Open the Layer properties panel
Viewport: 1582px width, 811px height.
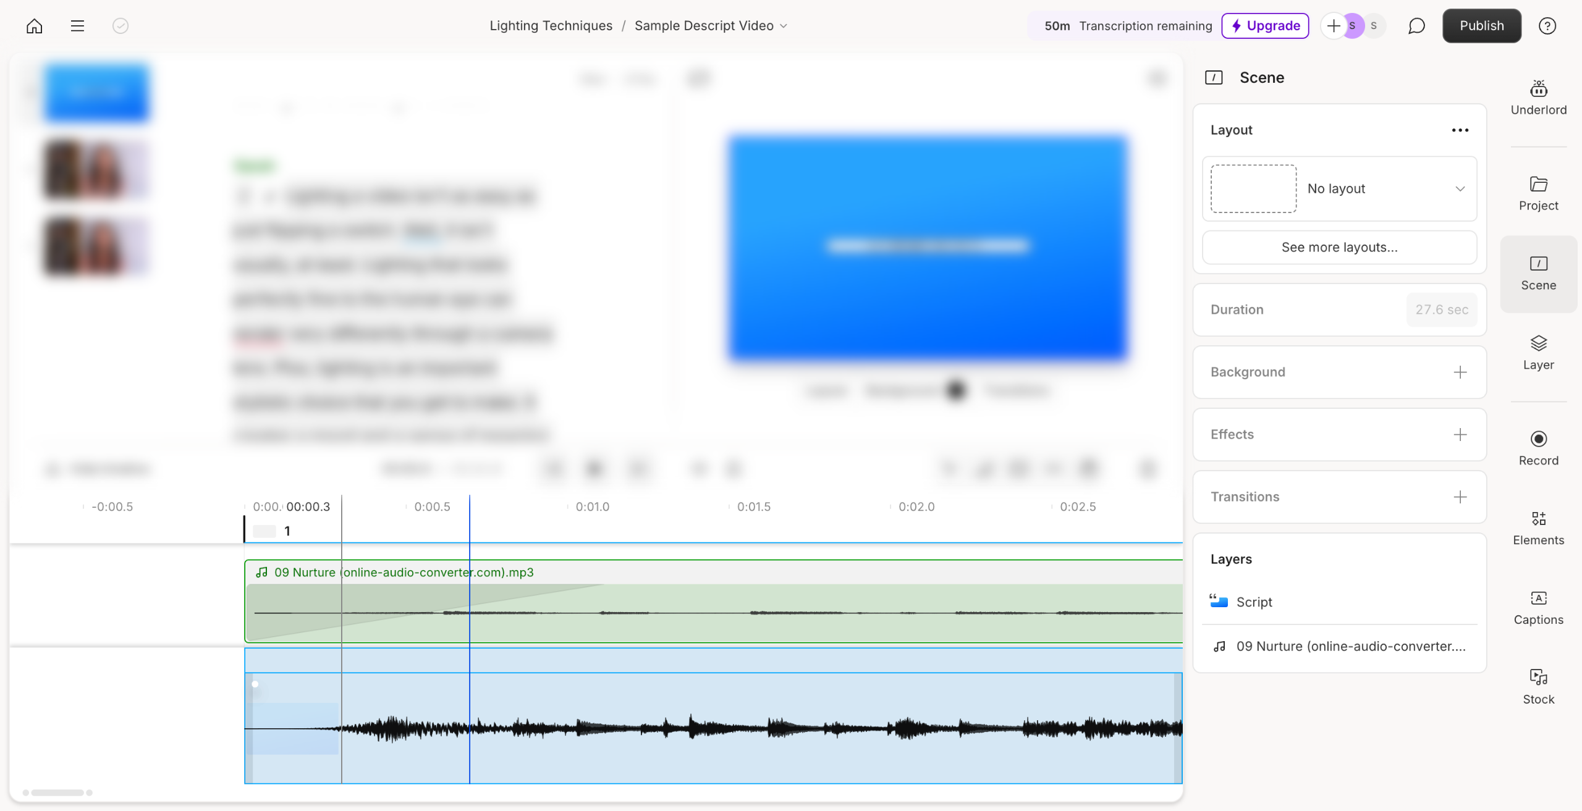coord(1538,353)
